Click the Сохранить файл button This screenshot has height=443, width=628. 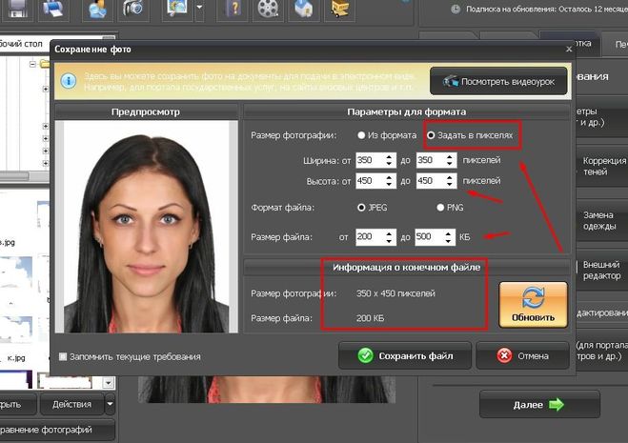tap(403, 355)
